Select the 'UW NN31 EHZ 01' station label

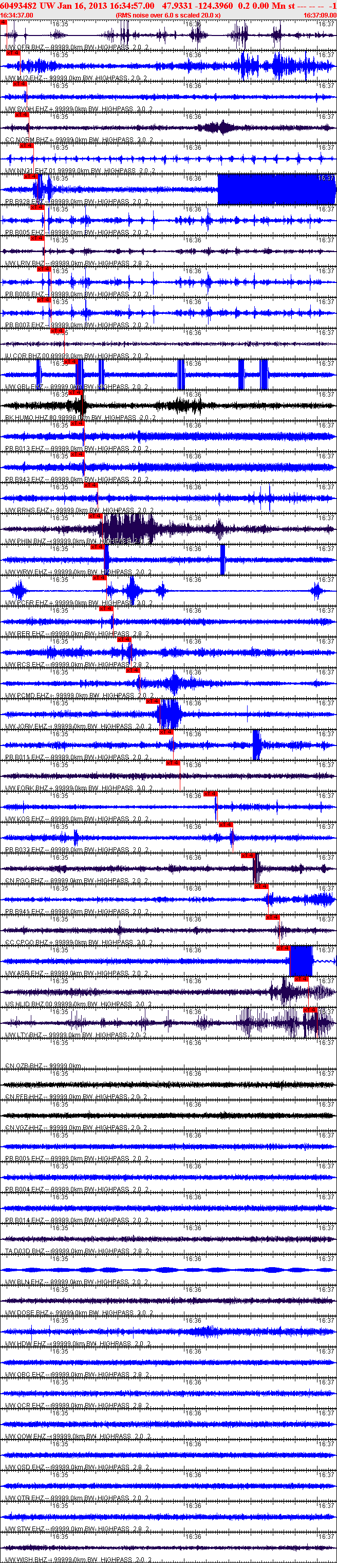pos(30,170)
